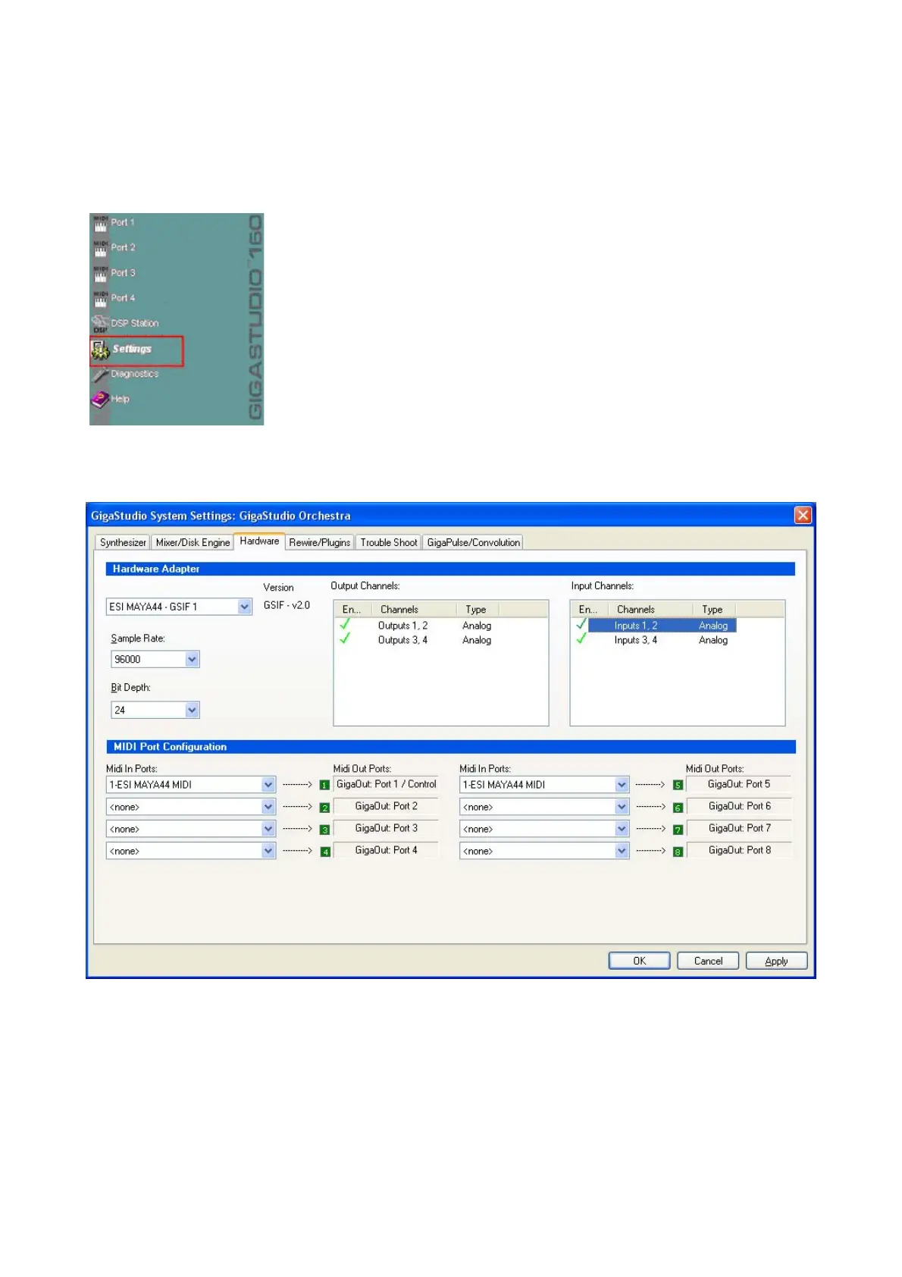Expand the ESI MAYA44 hardware adapter dropdown
Screen dimensions: 902x1277
pos(244,607)
